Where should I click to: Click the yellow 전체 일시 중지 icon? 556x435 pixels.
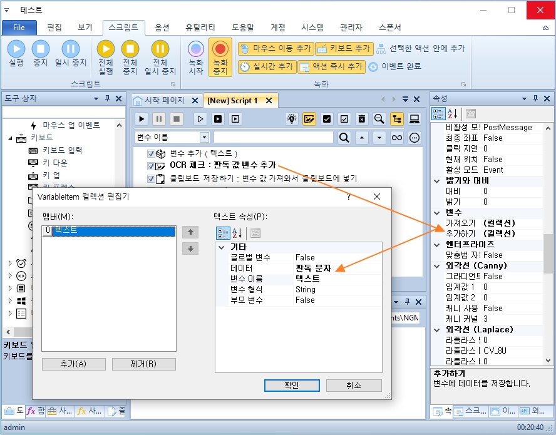tap(160, 49)
